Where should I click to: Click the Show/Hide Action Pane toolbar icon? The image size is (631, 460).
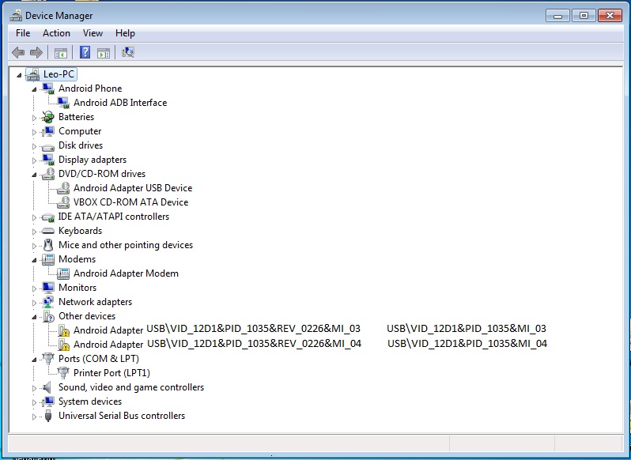[104, 52]
